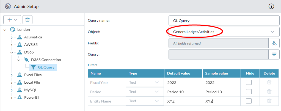Viewport: 281px width, 111px height.
Task: Click the trash delete button above tree
Action: 27,20
